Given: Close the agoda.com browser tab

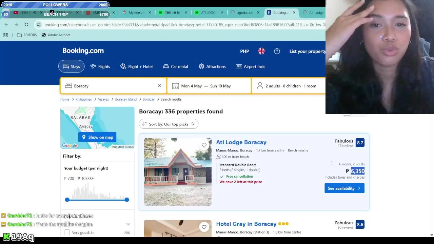Looking at the screenshot, I should [258, 13].
